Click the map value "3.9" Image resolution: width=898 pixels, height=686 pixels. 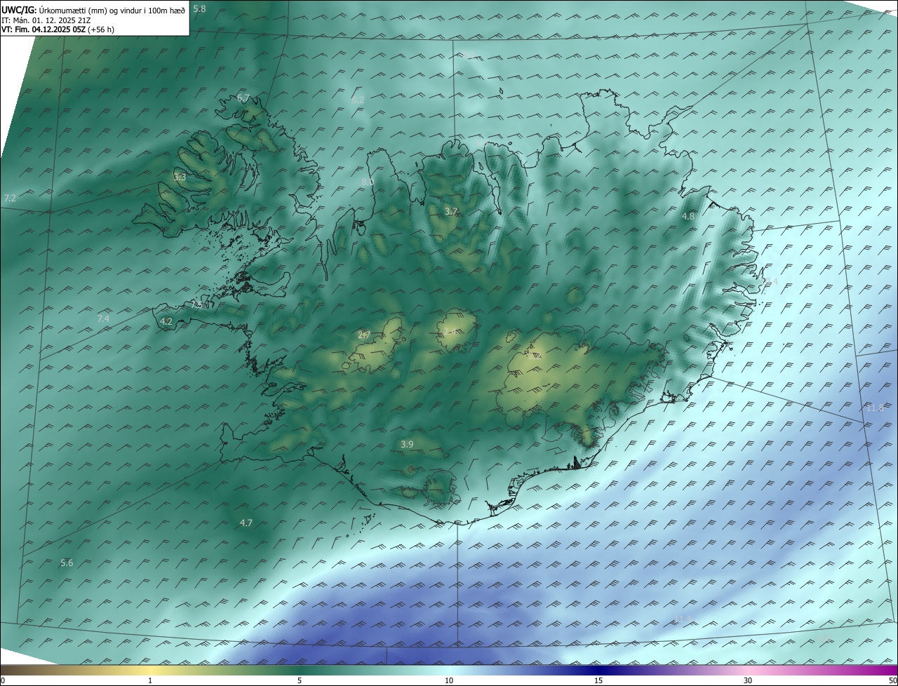coord(407,444)
